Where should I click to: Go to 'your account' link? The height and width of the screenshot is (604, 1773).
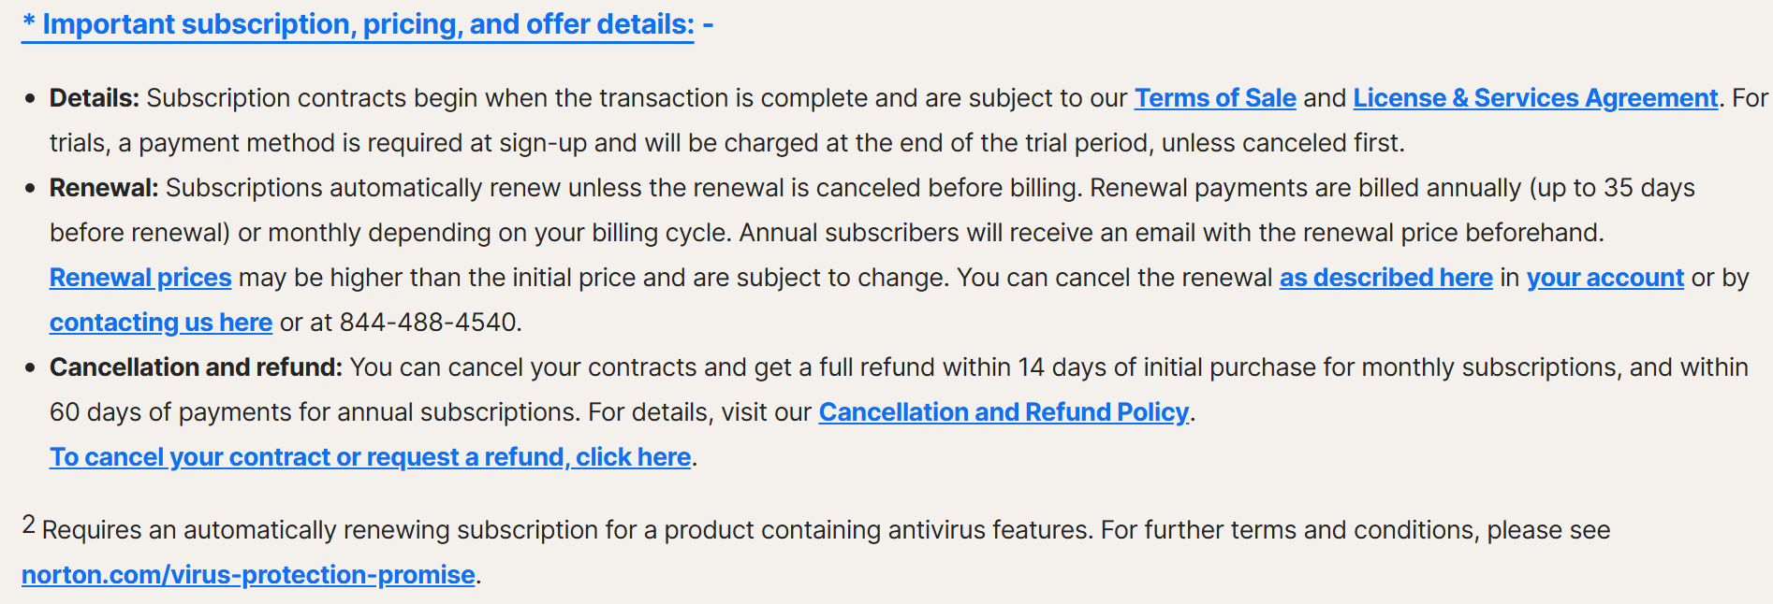[x=1605, y=278]
